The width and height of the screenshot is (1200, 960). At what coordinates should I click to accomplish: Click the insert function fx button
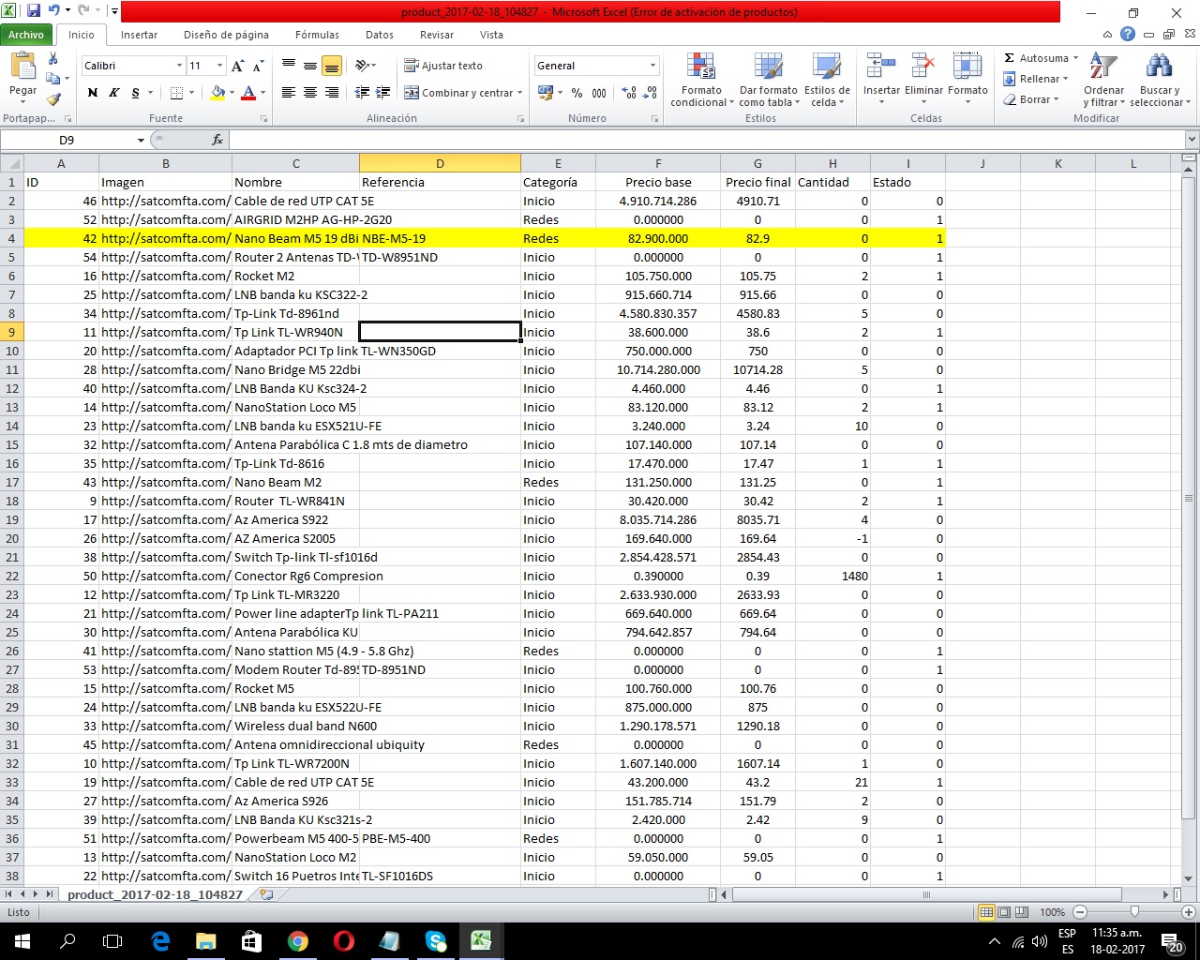click(217, 140)
